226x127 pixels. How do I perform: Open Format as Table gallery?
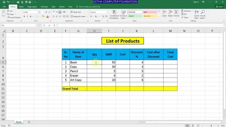coord(123,14)
